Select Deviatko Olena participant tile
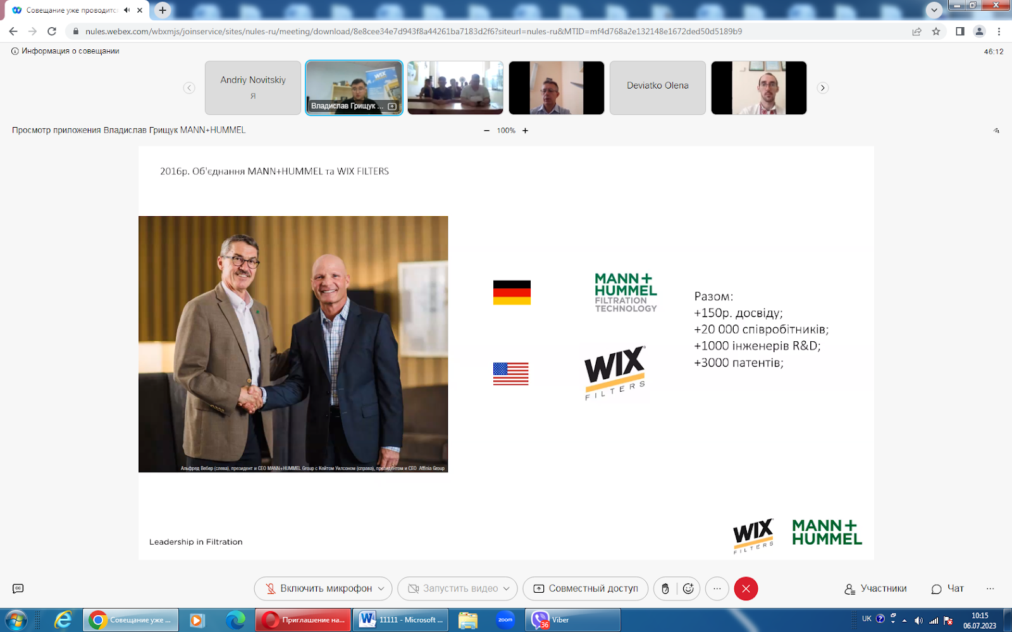 pyautogui.click(x=658, y=88)
